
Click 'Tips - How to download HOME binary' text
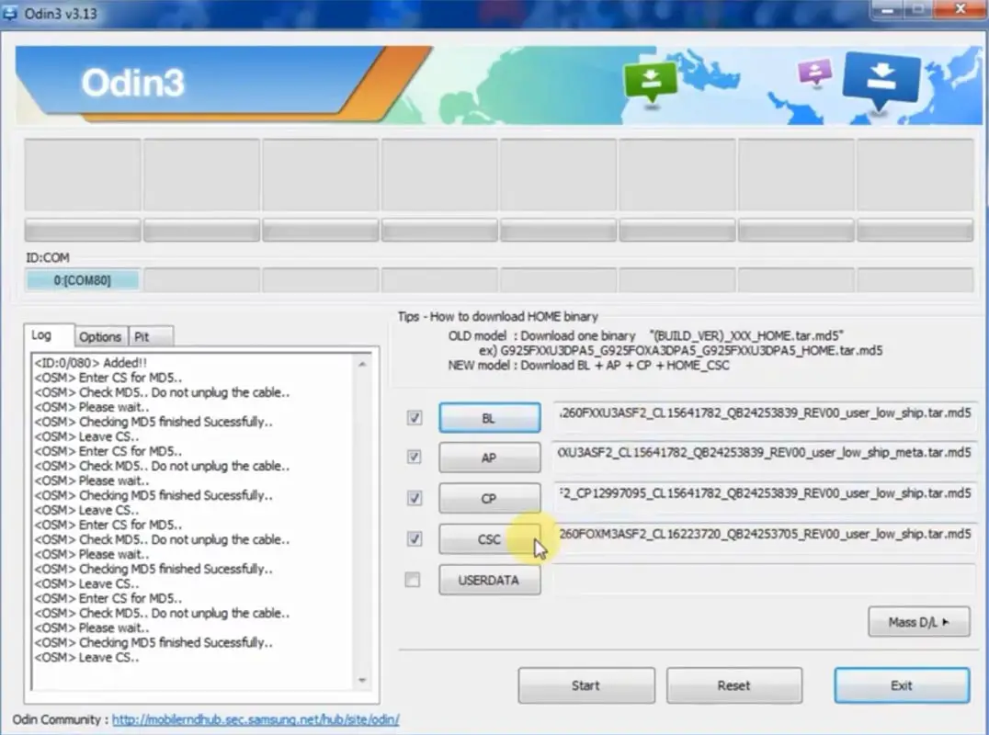(497, 316)
